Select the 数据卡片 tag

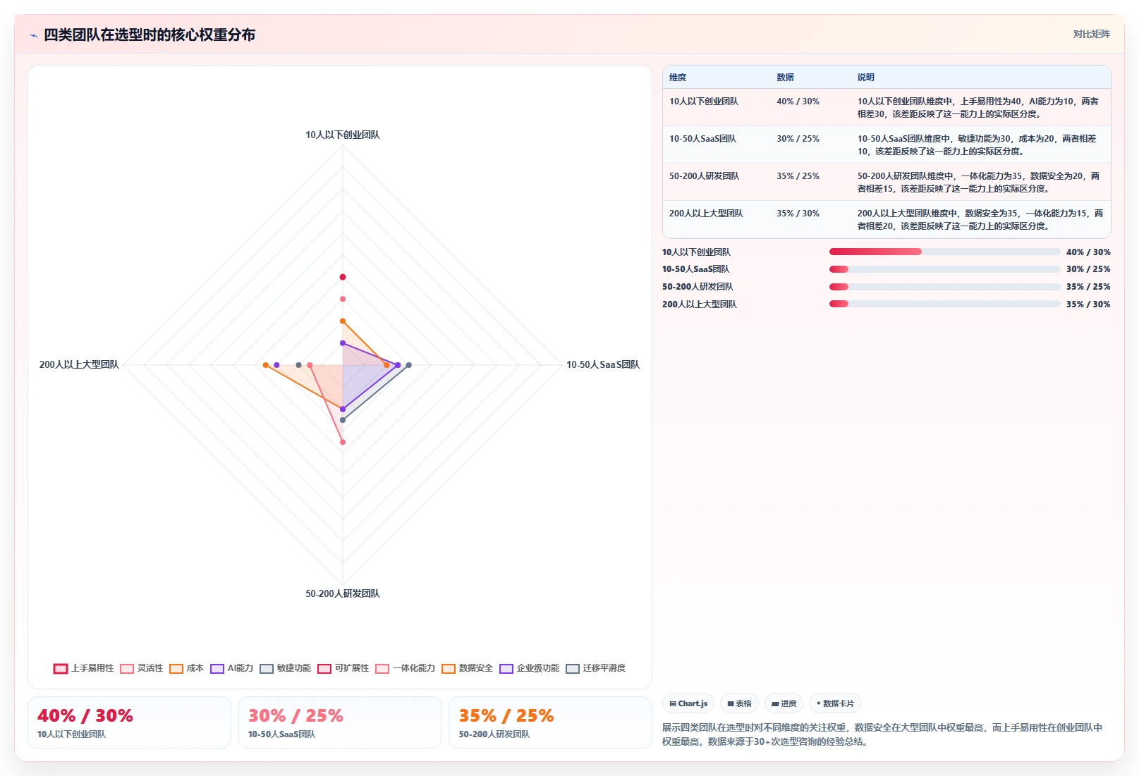point(835,703)
